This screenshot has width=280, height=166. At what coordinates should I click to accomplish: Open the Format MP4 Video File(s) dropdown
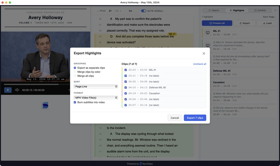(x=96, y=98)
